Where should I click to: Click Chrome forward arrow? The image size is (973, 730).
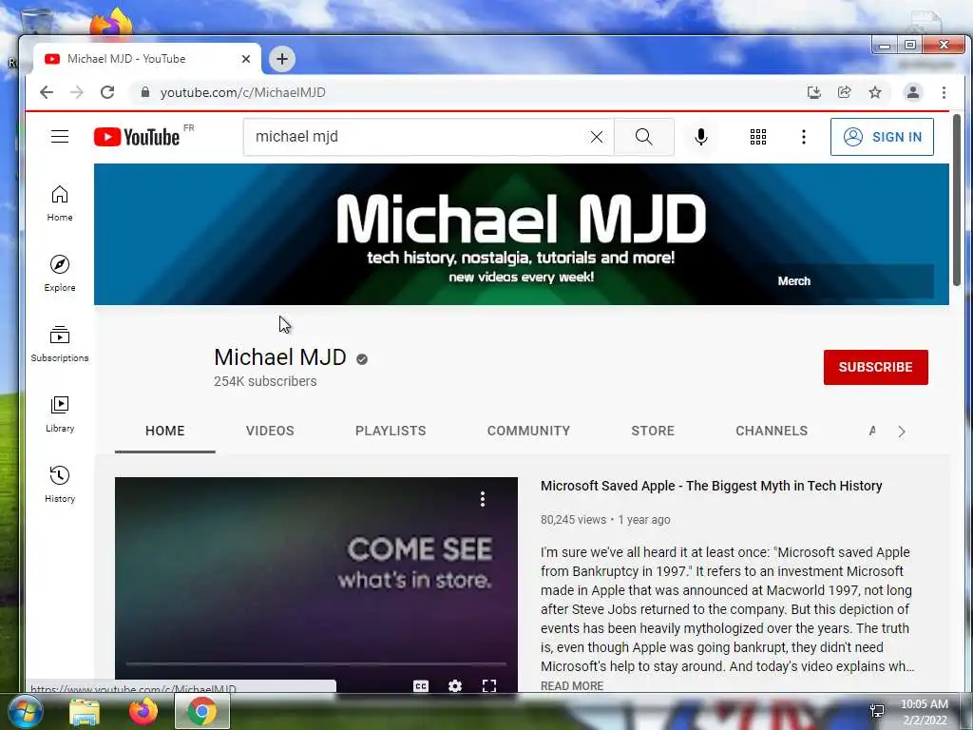coord(77,92)
